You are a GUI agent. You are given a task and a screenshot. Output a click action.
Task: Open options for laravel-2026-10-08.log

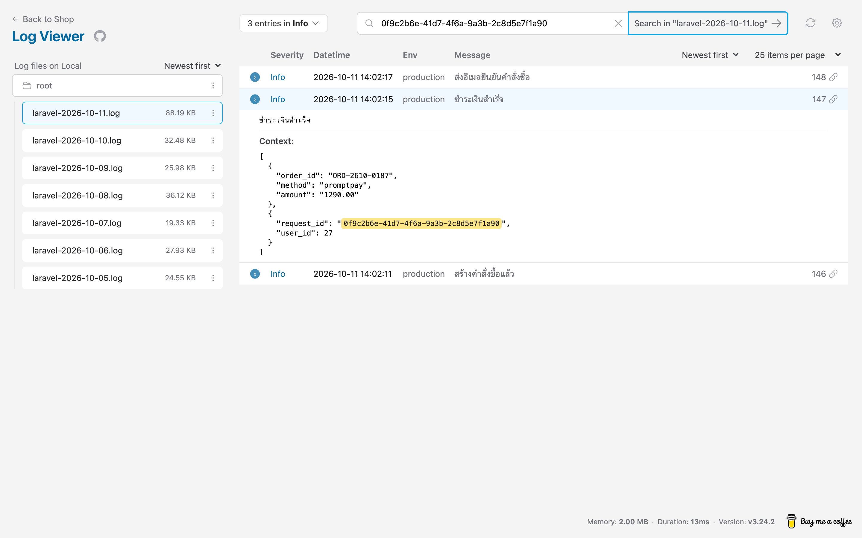coord(213,195)
